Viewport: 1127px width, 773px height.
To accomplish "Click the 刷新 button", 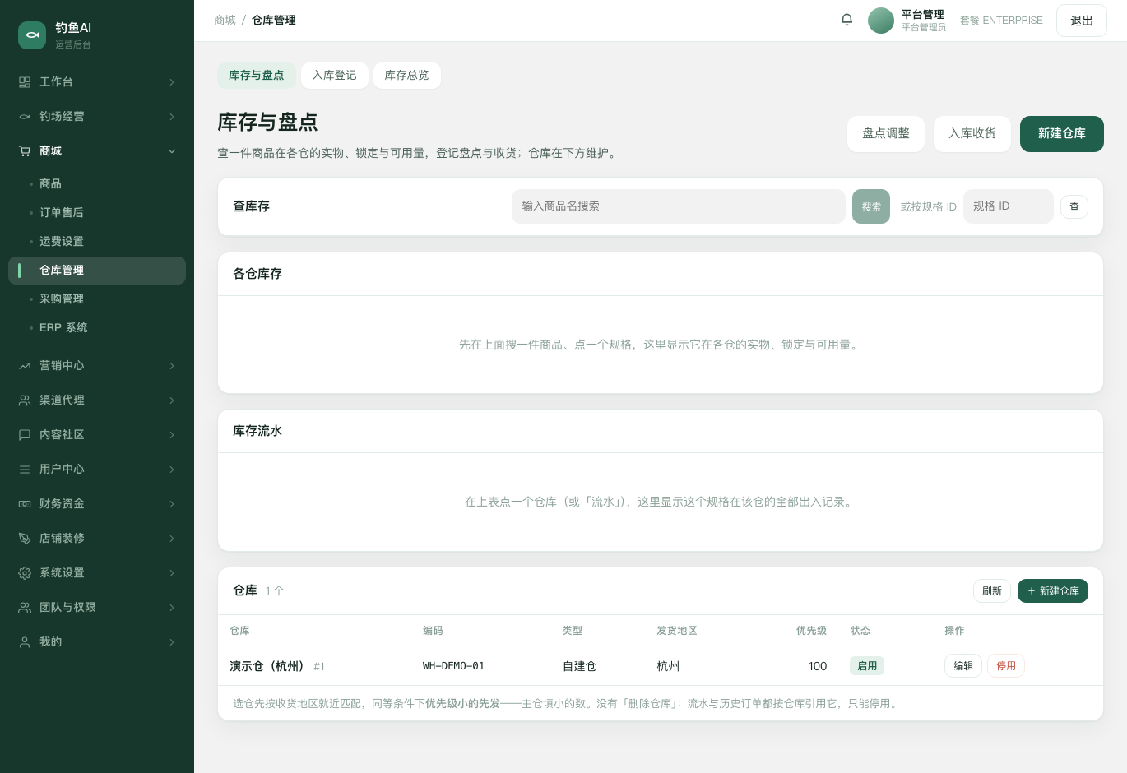I will click(992, 591).
